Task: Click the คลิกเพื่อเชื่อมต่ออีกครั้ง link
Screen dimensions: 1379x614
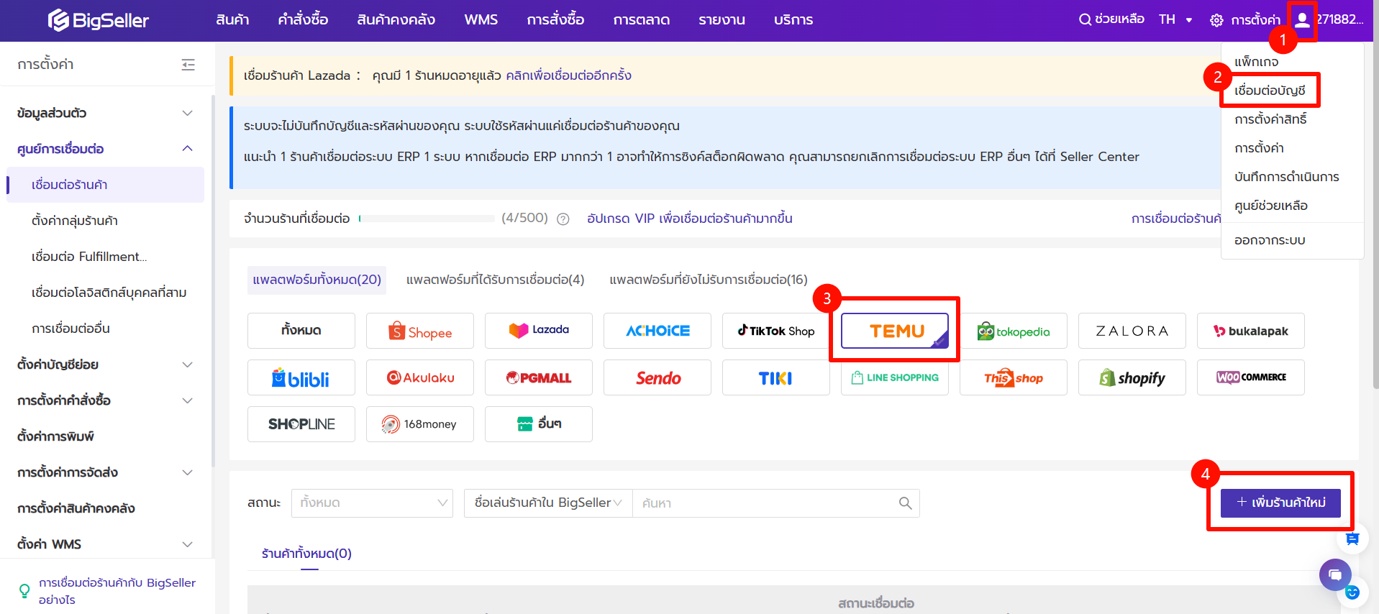Action: coord(568,75)
